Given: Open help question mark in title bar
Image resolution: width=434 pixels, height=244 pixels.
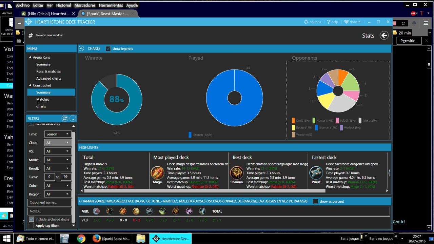Looking at the screenshot, I should (x=329, y=22).
